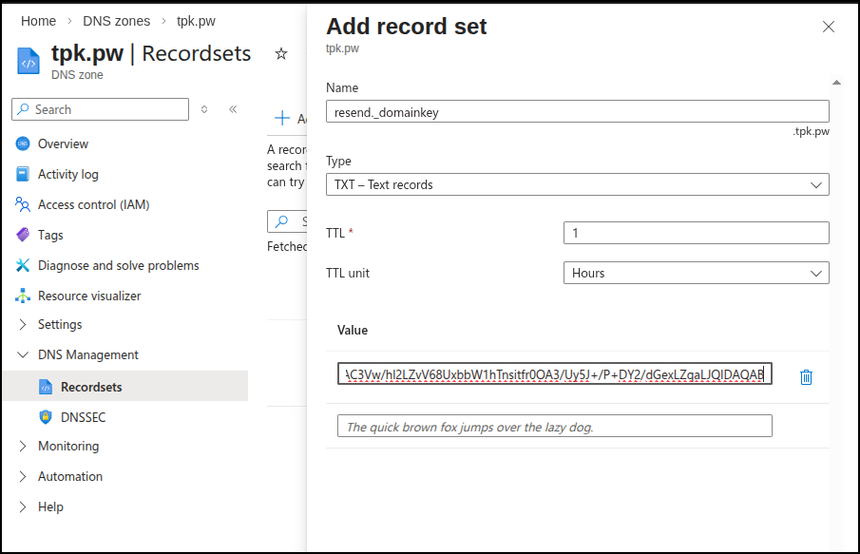Favorite tpk.pw with the star icon
Viewport: 860px width, 554px height.
[x=280, y=54]
